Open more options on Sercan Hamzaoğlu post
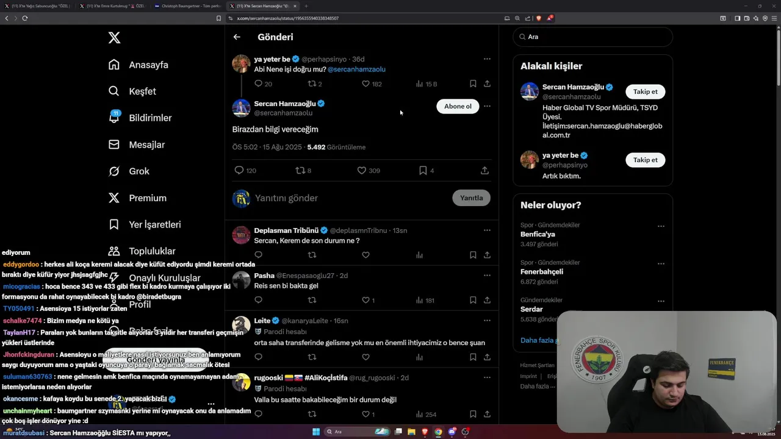Screen dimensions: 781x439 click(487, 106)
